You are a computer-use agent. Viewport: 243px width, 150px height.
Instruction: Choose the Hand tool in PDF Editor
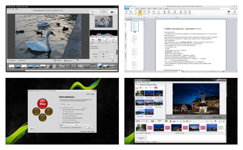(126, 12)
